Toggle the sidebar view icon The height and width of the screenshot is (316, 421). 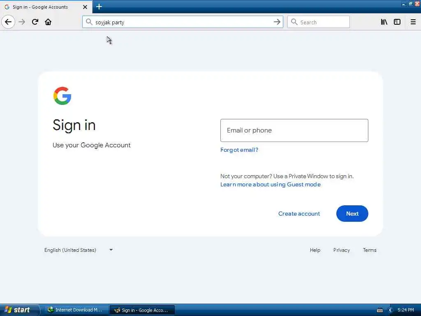pos(397,22)
